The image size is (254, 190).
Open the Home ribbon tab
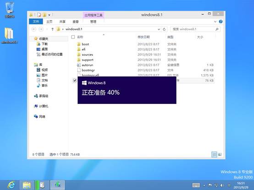tap(49, 22)
